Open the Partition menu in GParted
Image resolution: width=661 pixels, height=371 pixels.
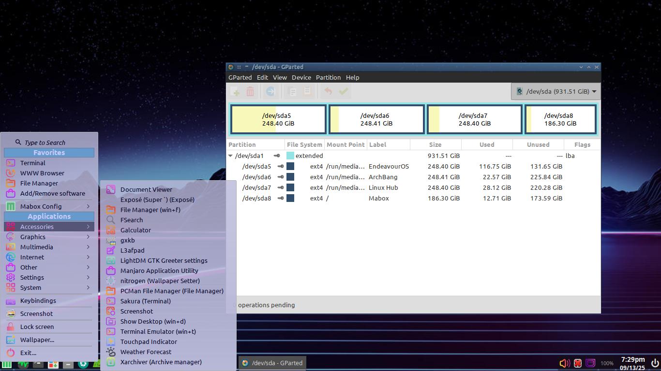328,77
